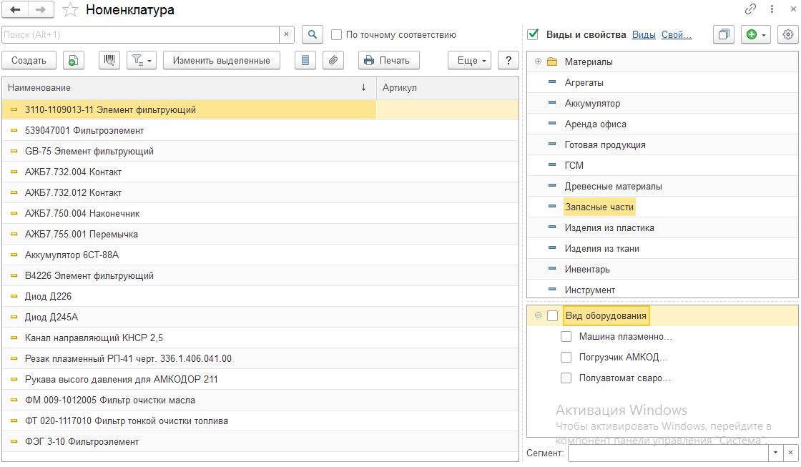Open the Сегмент dropdown list
Image resolution: width=801 pixels, height=467 pixels.
(776, 453)
